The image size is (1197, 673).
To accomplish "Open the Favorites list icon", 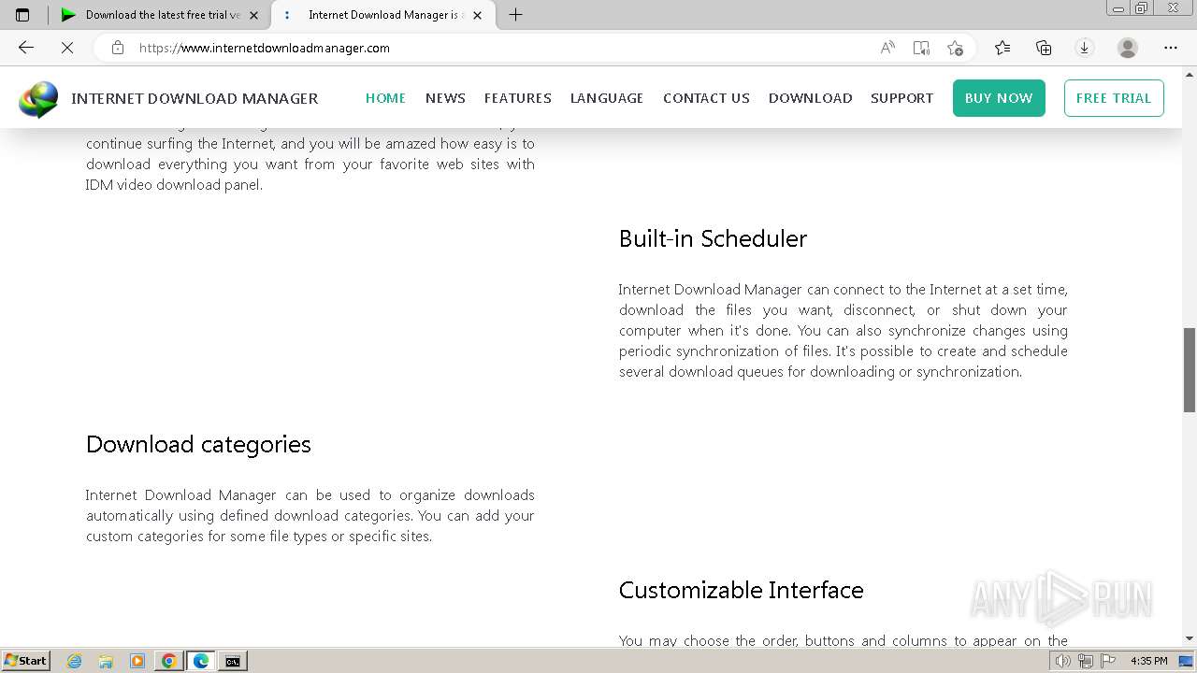I will pos(1002,48).
